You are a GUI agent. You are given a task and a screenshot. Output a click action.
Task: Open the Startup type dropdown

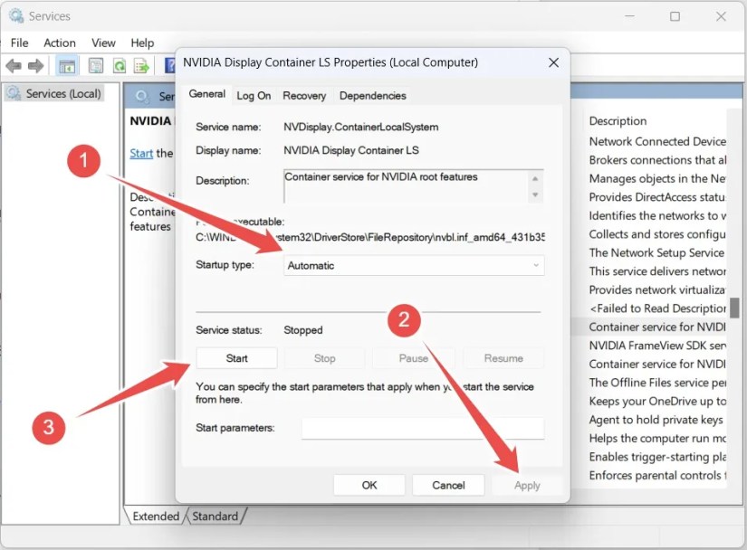click(x=414, y=265)
